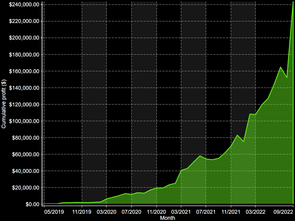Click the 11/2020 month label
This screenshot has width=295, height=221.
pyautogui.click(x=156, y=212)
